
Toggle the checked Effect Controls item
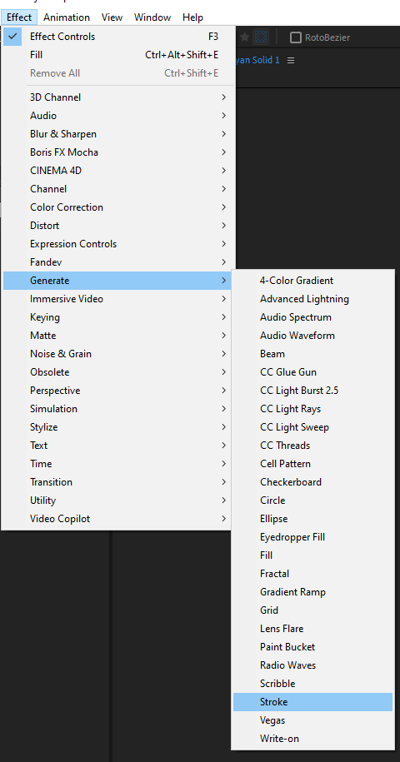click(x=117, y=37)
